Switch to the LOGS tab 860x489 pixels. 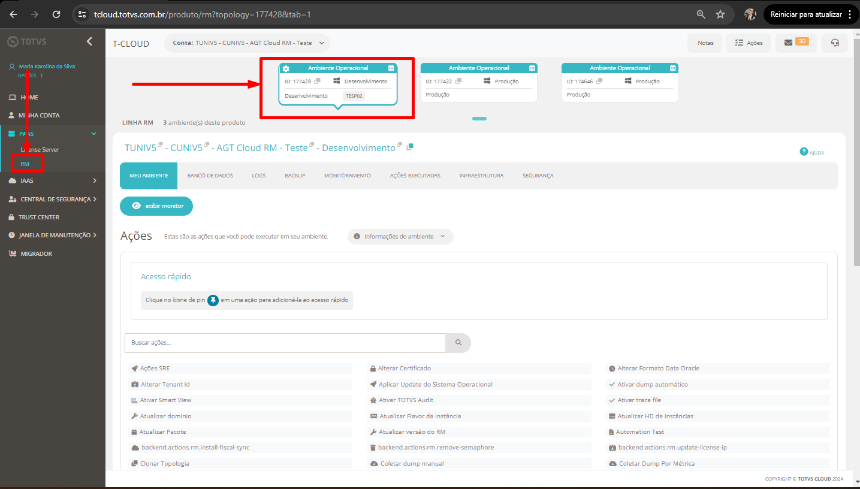(x=259, y=176)
